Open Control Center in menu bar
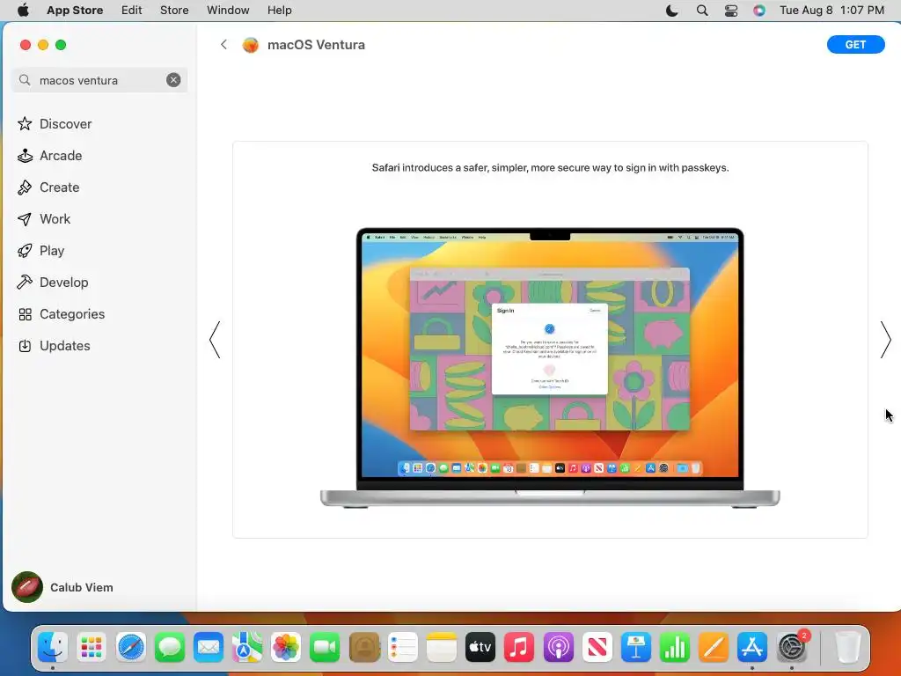This screenshot has width=901, height=676. (731, 11)
